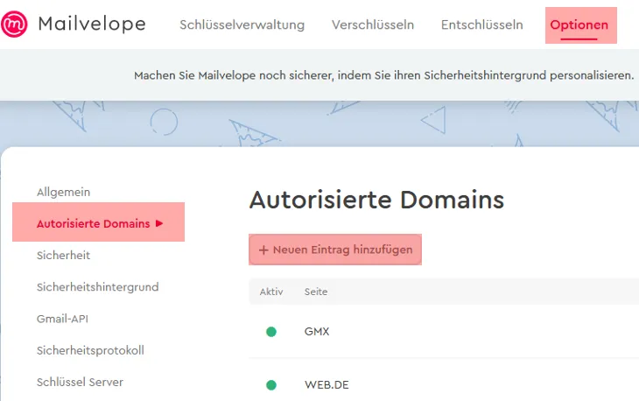Open the Sicherheitshintergrund section
The image size is (639, 401).
pos(97,287)
